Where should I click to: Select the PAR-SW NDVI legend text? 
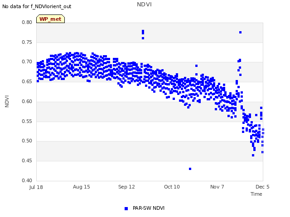click(x=149, y=208)
